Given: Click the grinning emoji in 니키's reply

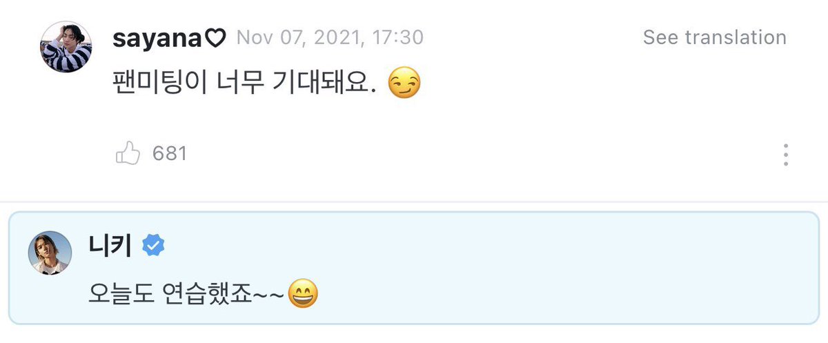Looking at the screenshot, I should click(302, 294).
